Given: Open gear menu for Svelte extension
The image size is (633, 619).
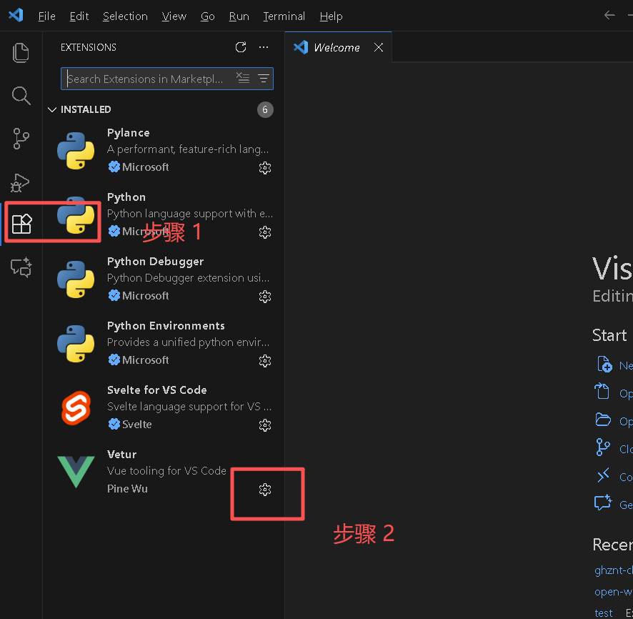Looking at the screenshot, I should [265, 425].
